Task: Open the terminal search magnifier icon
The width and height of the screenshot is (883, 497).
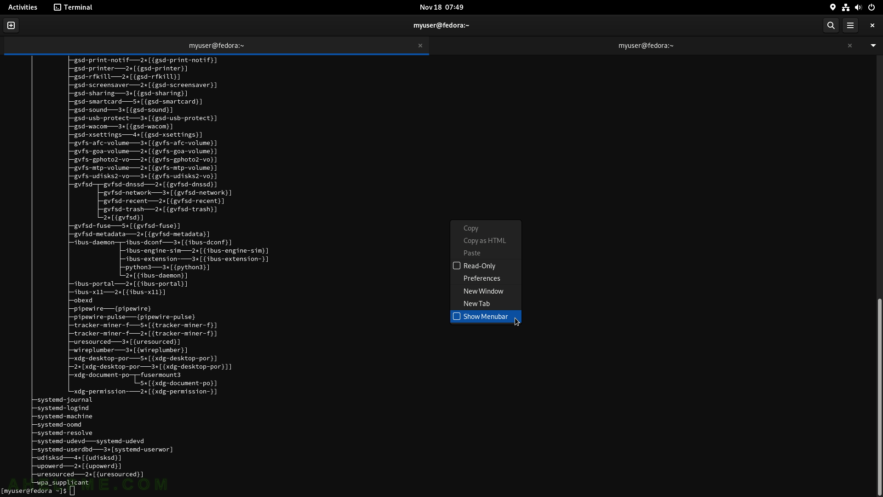Action: pyautogui.click(x=831, y=25)
